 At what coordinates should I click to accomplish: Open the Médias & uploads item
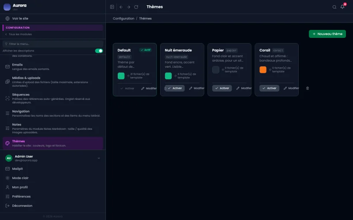[x=53, y=81]
